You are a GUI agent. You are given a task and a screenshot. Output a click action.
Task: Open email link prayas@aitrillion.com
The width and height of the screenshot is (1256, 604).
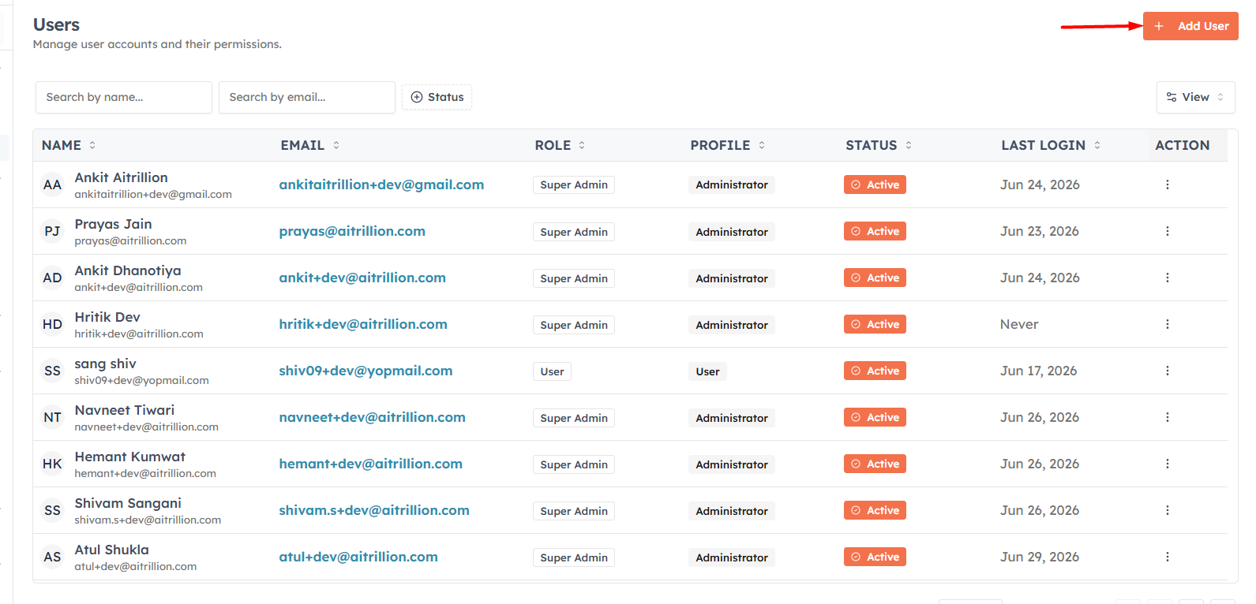[352, 231]
